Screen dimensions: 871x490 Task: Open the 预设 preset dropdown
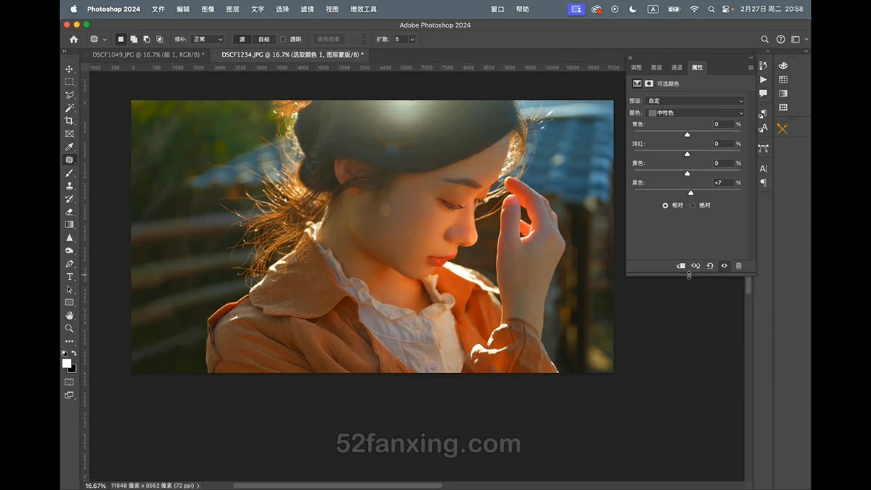pos(695,101)
